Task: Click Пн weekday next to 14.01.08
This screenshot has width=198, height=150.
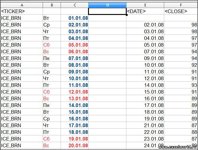Action: click(52, 105)
